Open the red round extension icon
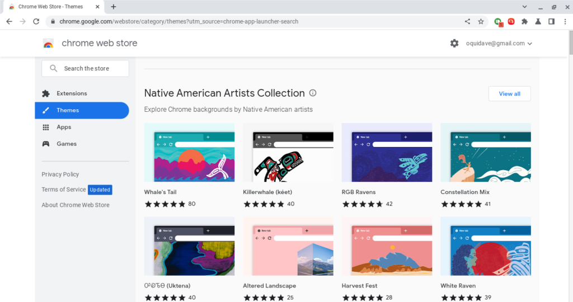 (511, 22)
